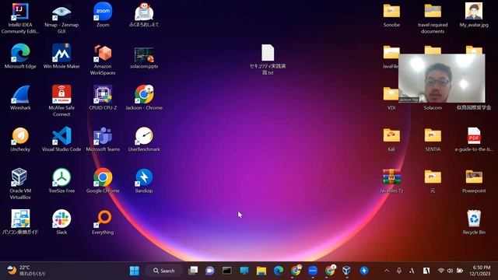
Task: Click the webcam video thumbnail
Action: point(441,78)
